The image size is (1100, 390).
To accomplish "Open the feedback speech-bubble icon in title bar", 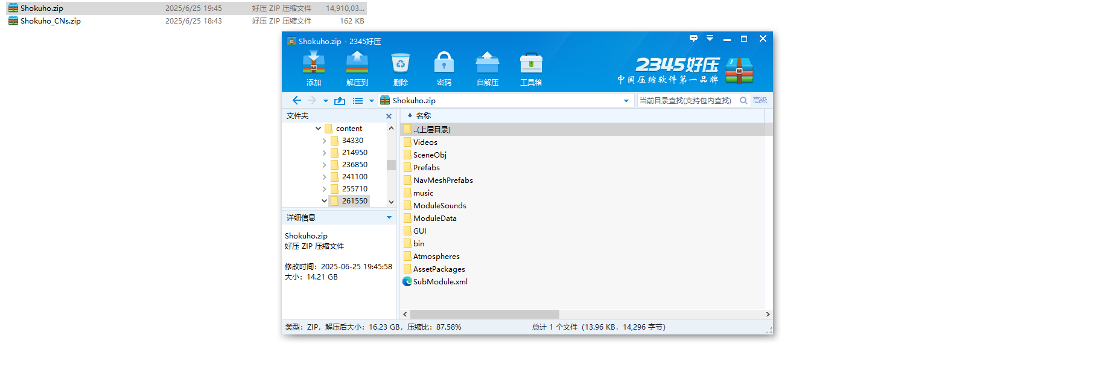I will tap(693, 38).
